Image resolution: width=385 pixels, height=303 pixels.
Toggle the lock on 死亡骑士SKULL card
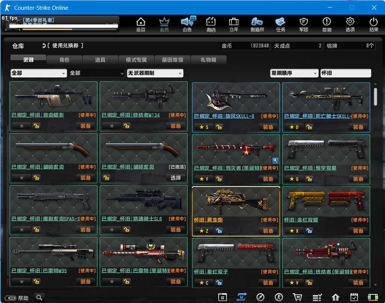pyautogui.click(x=309, y=127)
